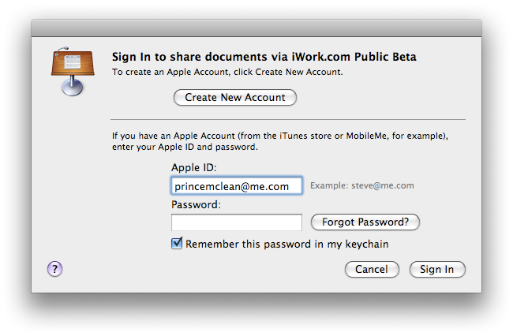Click the Forgot Password? button

(x=365, y=222)
